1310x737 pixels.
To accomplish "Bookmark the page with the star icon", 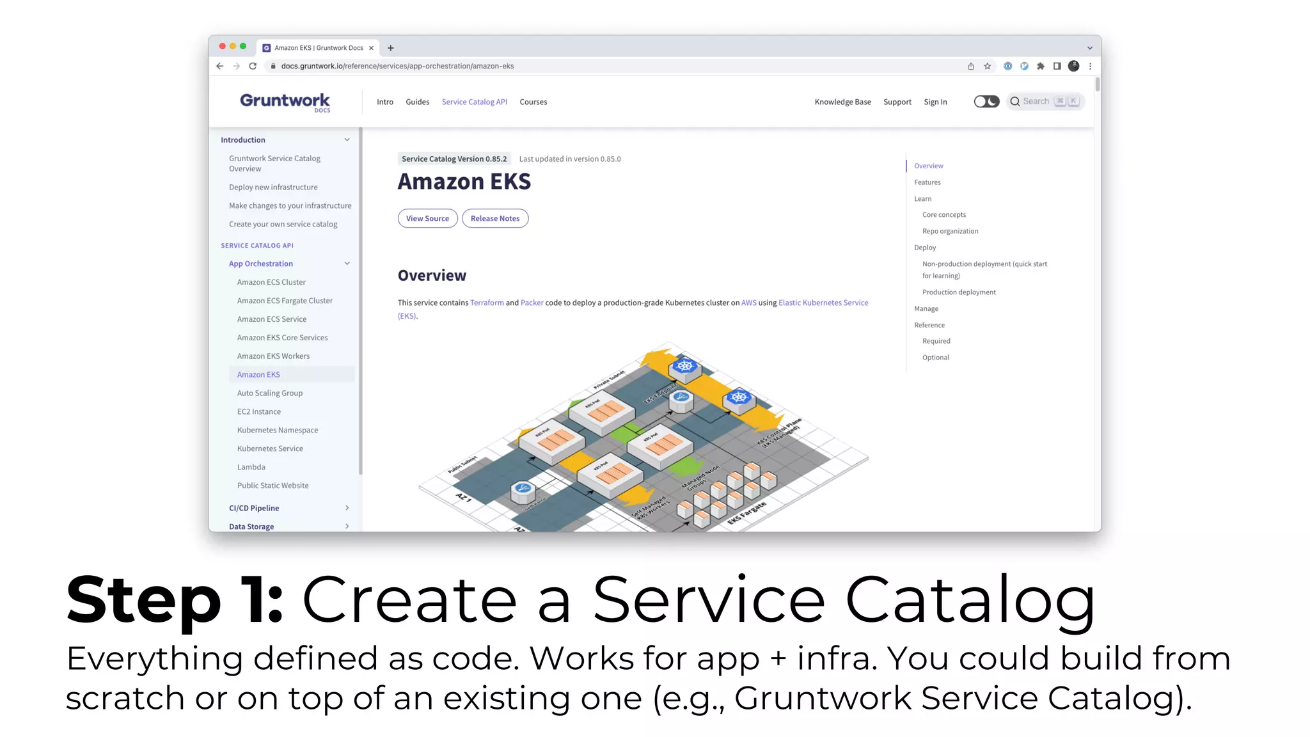I will (x=988, y=66).
